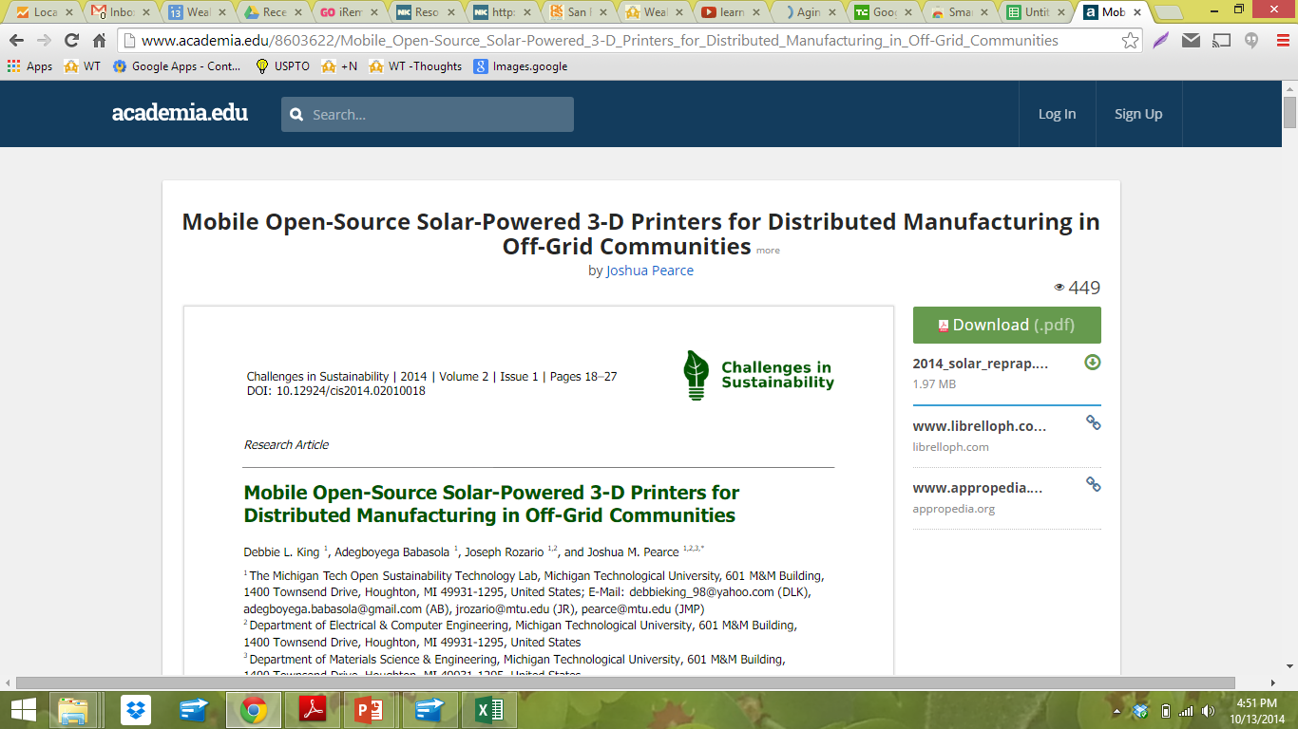
Task: Click the chain link icon beside librelloph
Action: point(1093,423)
